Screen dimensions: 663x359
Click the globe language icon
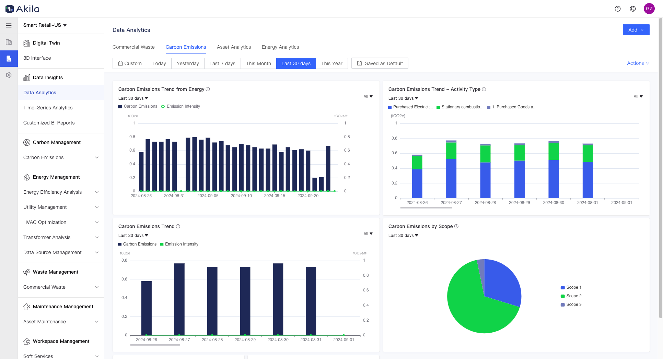(632, 9)
